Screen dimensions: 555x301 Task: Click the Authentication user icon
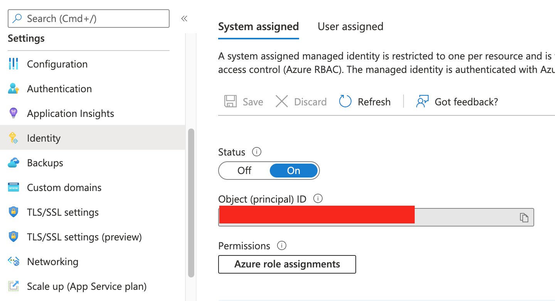[x=13, y=89]
